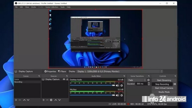This screenshot has height=108, width=192.
Task: Open the Edit menu
Action: 21,7
